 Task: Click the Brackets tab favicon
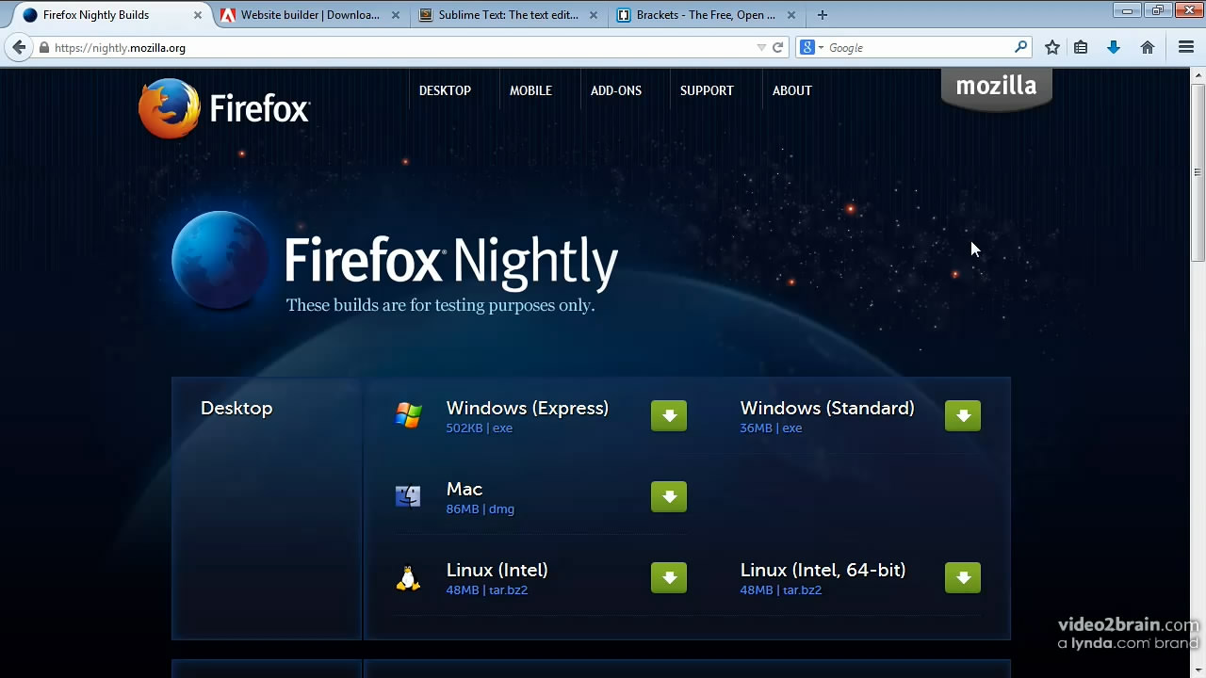point(624,15)
